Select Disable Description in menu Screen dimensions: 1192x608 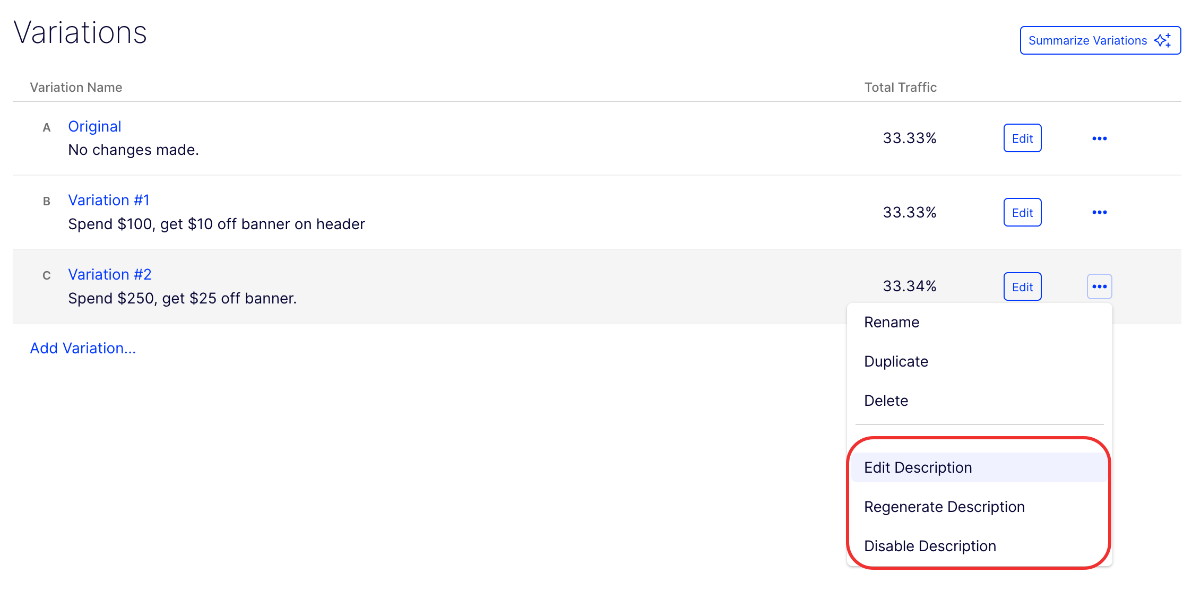[x=930, y=546]
